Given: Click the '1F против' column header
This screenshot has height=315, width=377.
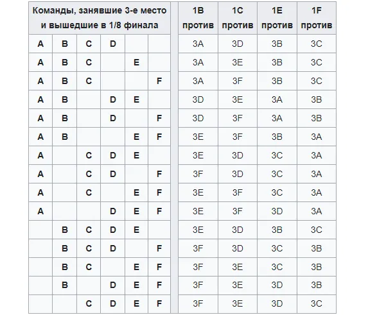Looking at the screenshot, I should (317, 18).
